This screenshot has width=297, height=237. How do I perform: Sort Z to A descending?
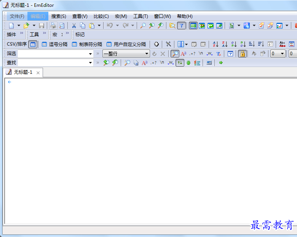point(225,44)
